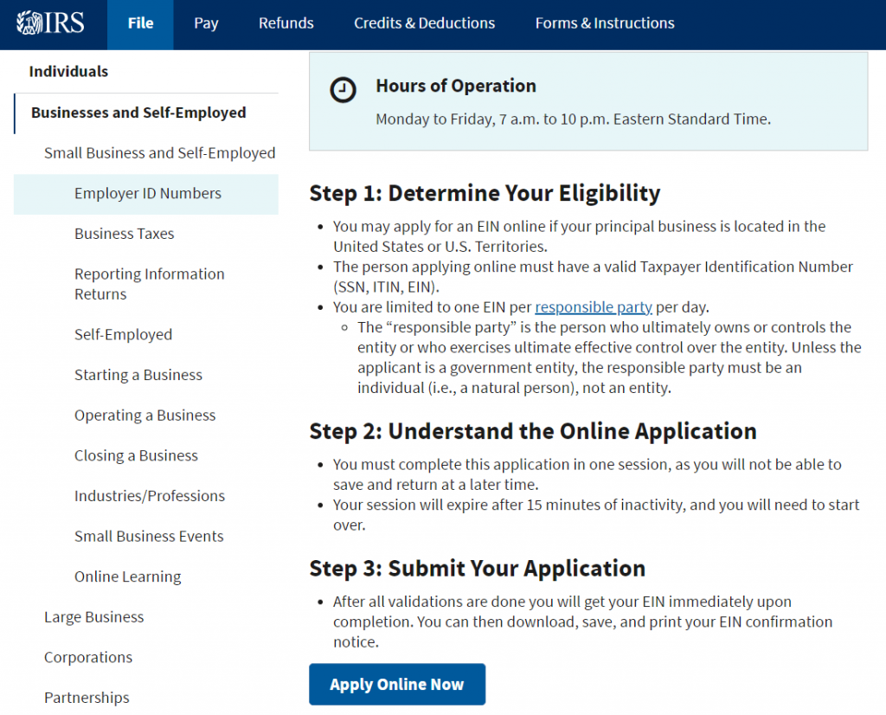This screenshot has height=715, width=886.
Task: Open the Refunds section
Action: coord(286,23)
